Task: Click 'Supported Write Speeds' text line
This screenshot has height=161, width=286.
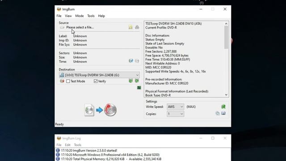Action: (x=176, y=72)
